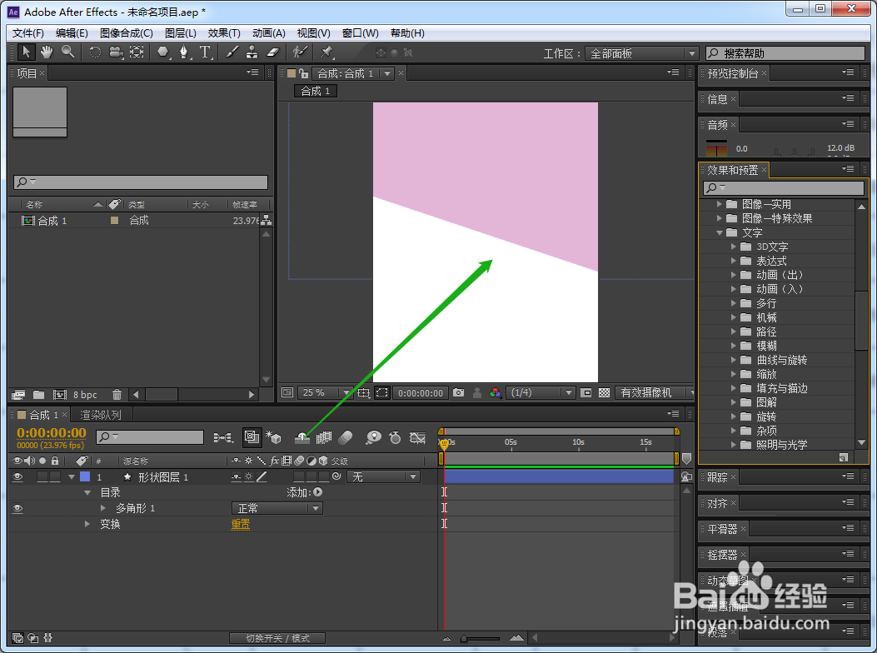
Task: Open the 25 % magnification dropdown
Action: (325, 393)
